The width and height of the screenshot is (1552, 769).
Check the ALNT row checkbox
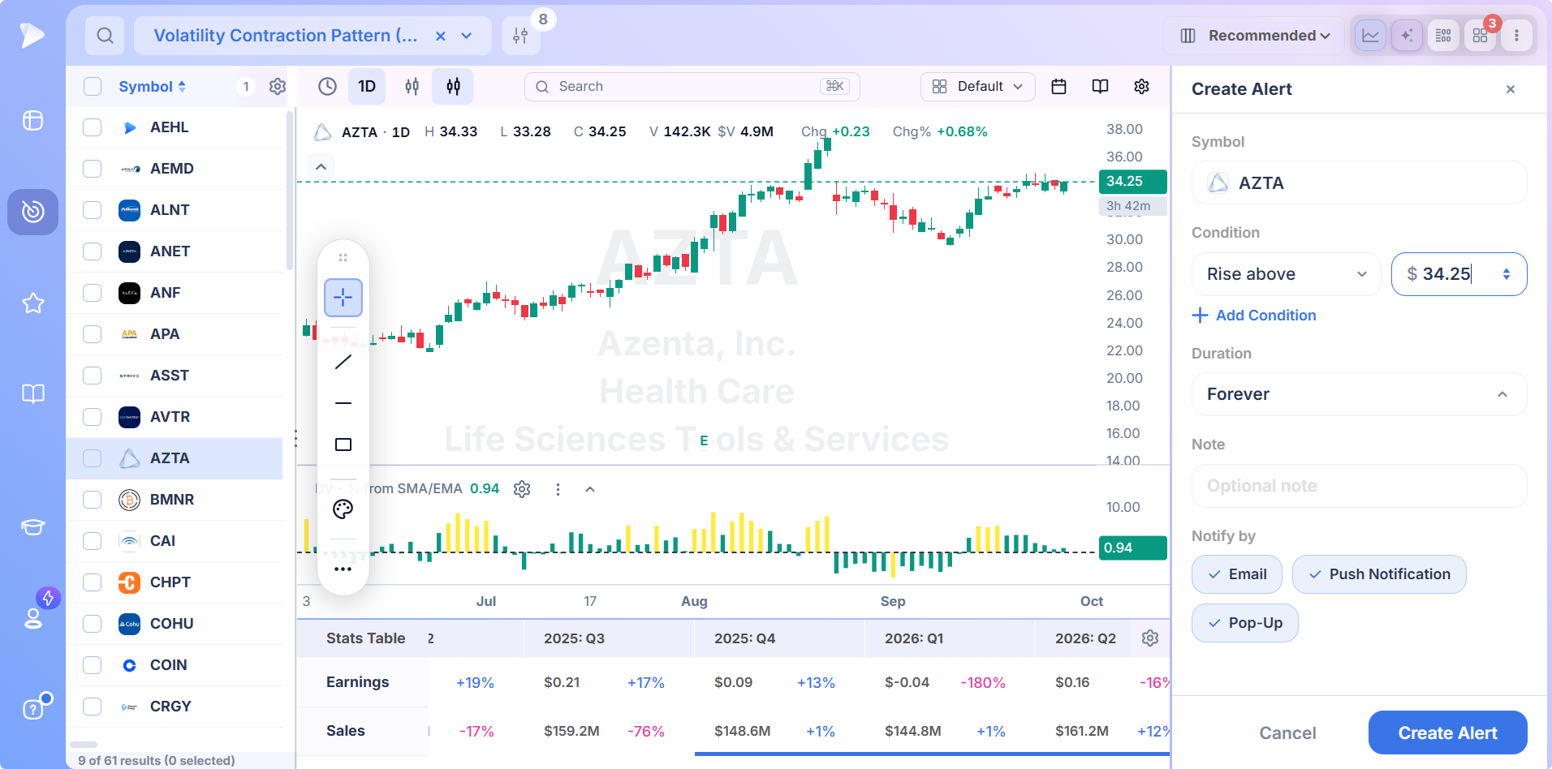(x=93, y=210)
